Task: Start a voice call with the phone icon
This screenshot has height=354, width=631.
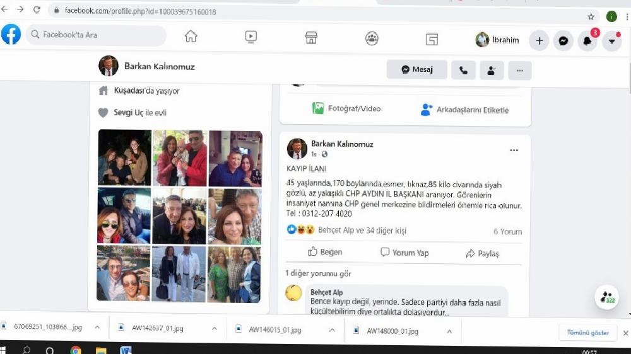Action: [463, 70]
